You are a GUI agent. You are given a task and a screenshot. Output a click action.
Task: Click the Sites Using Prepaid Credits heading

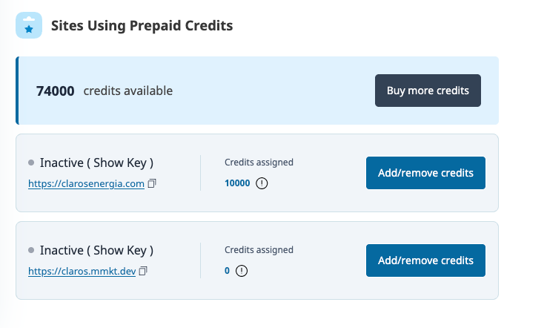142,26
